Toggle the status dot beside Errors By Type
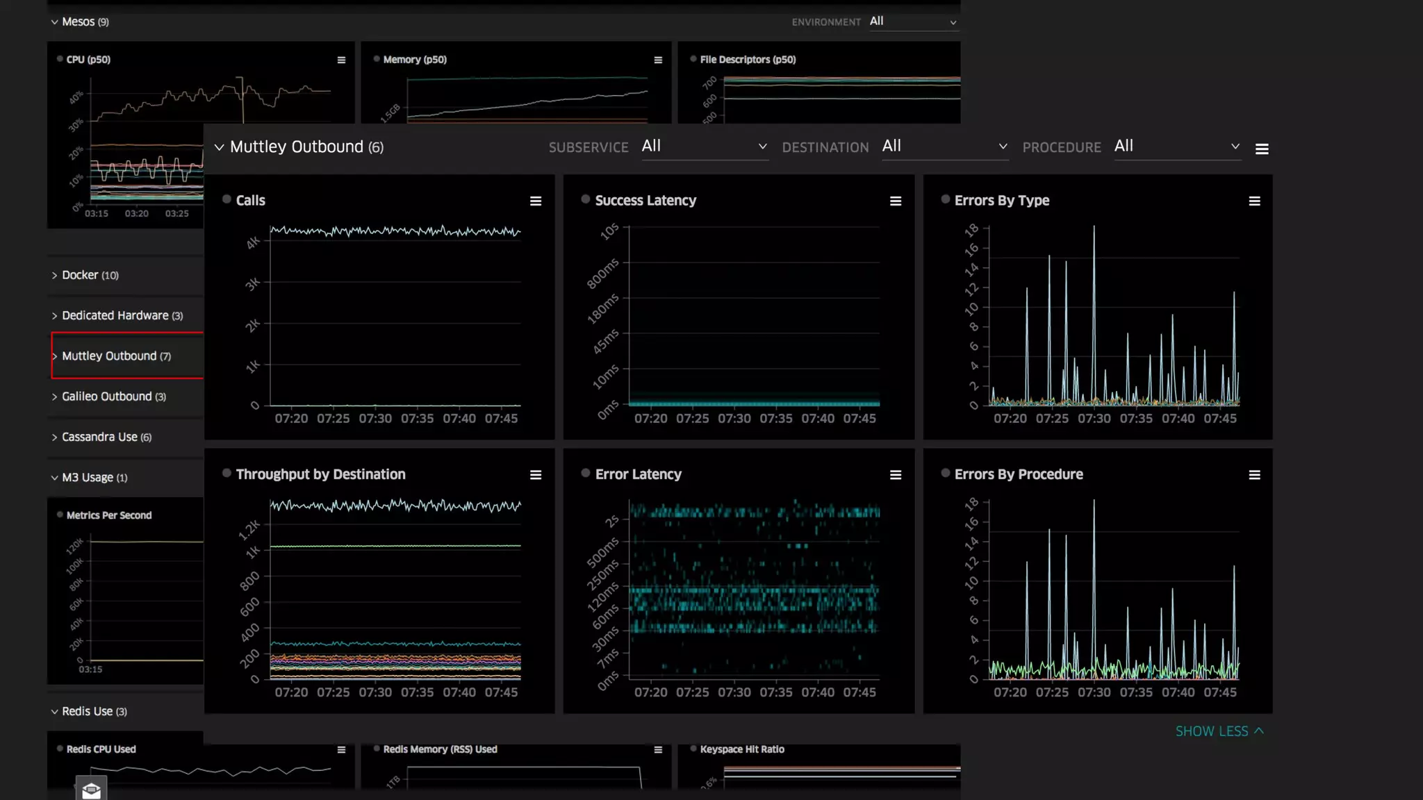The width and height of the screenshot is (1423, 800). click(945, 199)
